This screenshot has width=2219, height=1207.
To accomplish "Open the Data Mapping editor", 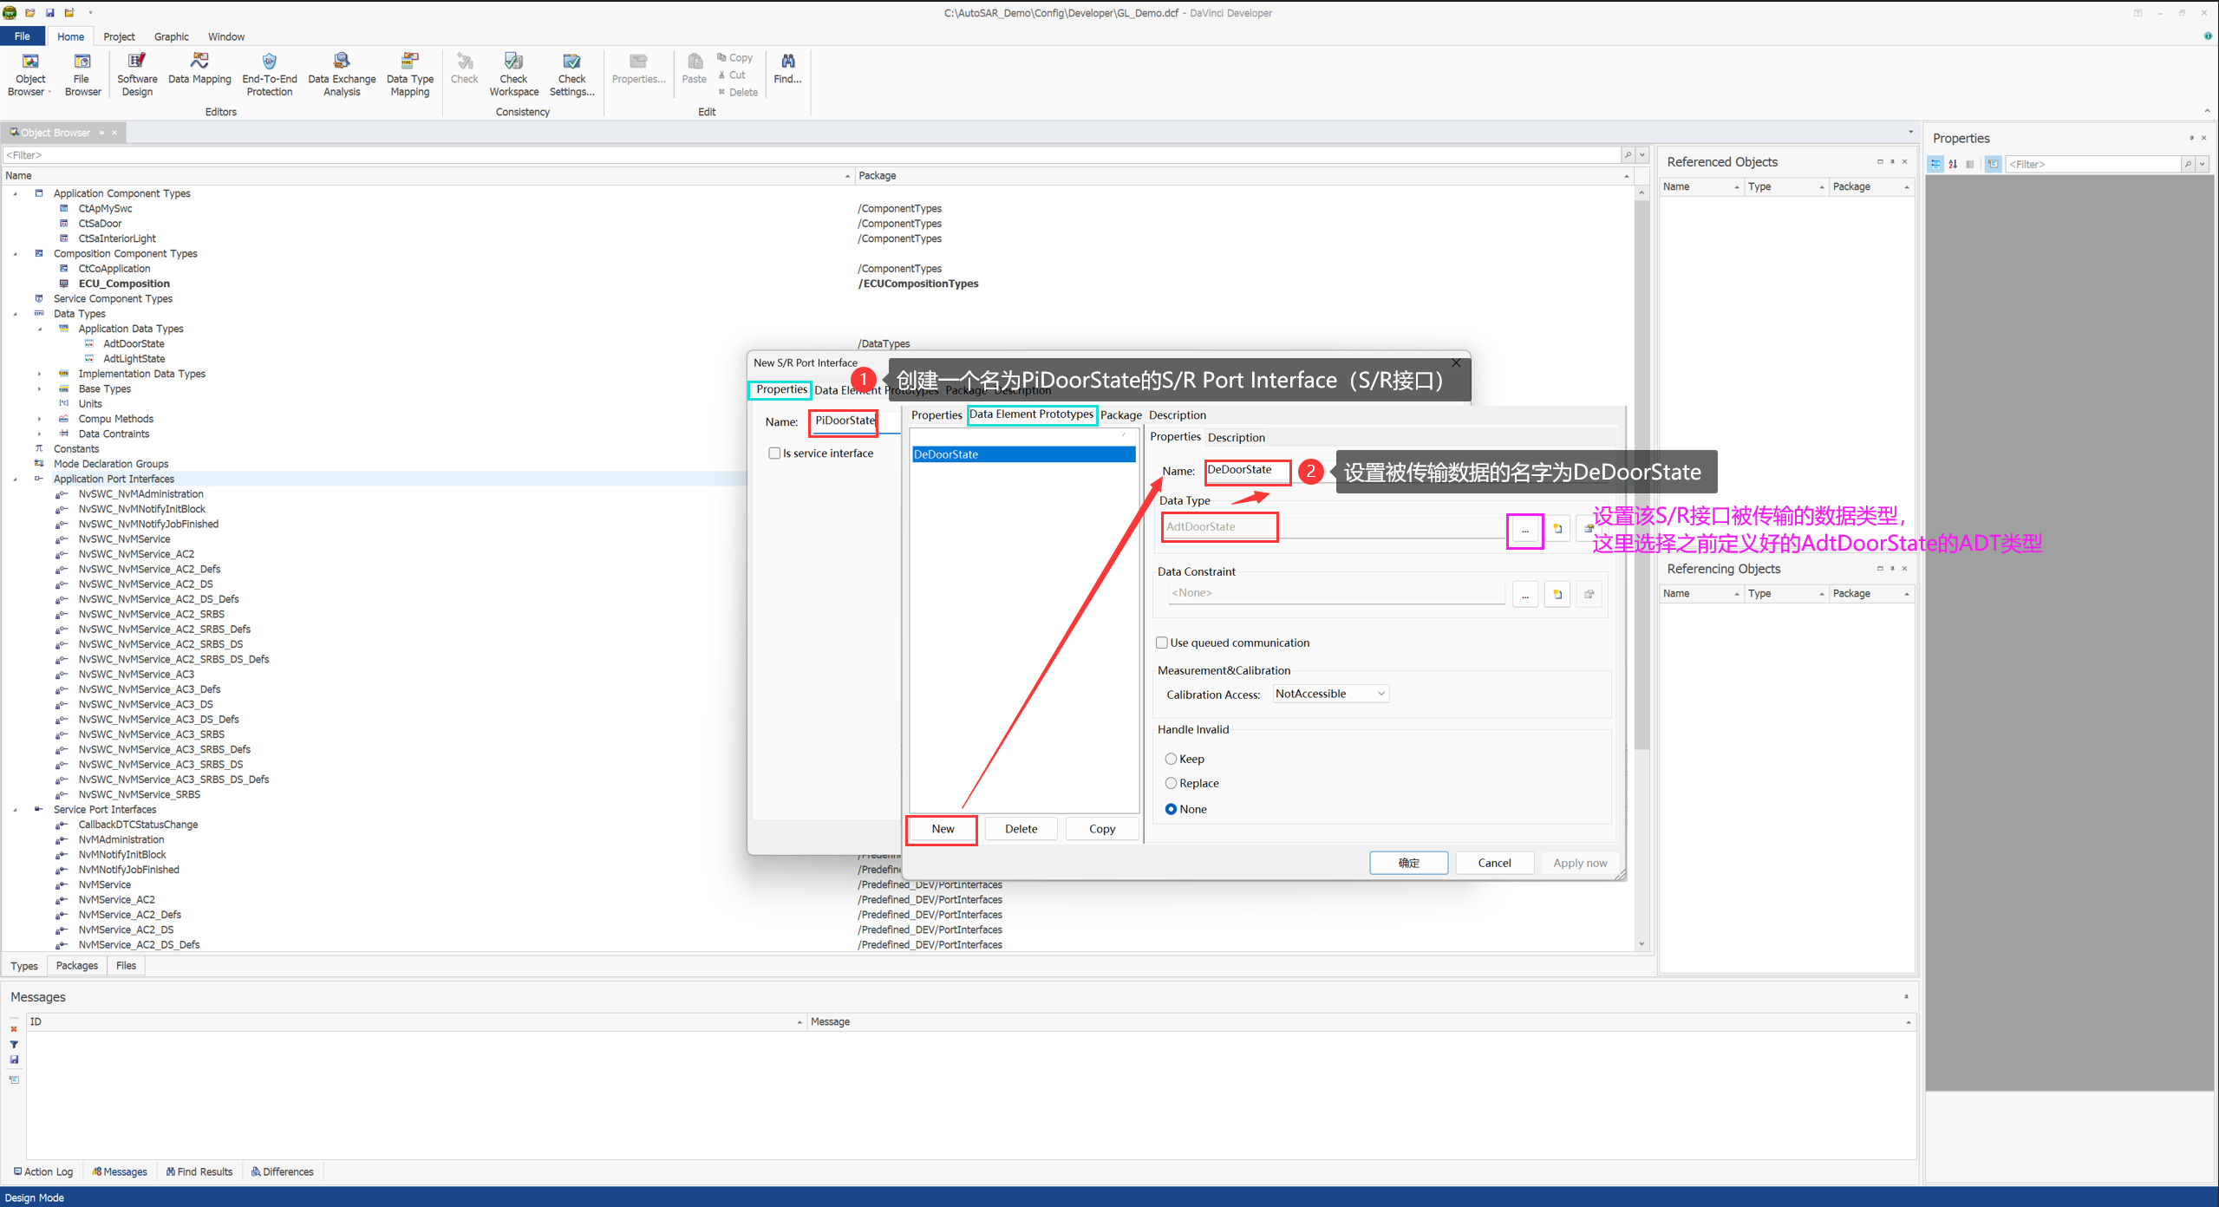I will [x=199, y=73].
